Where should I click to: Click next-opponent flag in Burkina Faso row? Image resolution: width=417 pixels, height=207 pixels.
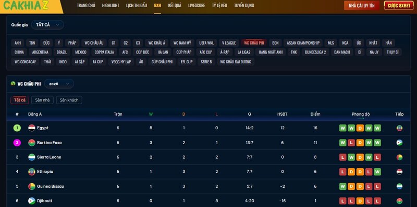[x=399, y=143]
